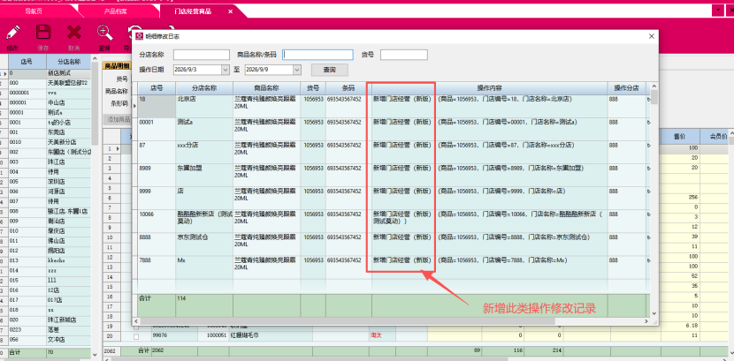Click the 条码 column header in the dialog
Screen dimensions: 734x361
click(x=348, y=87)
